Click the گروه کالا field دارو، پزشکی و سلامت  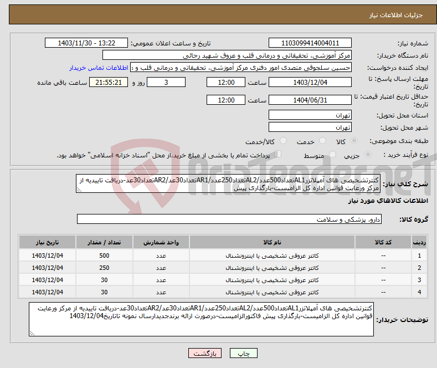(229, 219)
